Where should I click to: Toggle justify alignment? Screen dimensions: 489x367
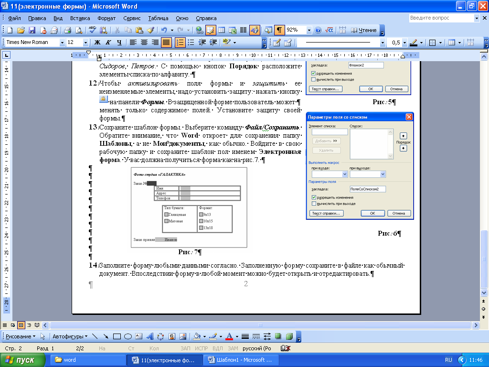pyautogui.click(x=166, y=43)
